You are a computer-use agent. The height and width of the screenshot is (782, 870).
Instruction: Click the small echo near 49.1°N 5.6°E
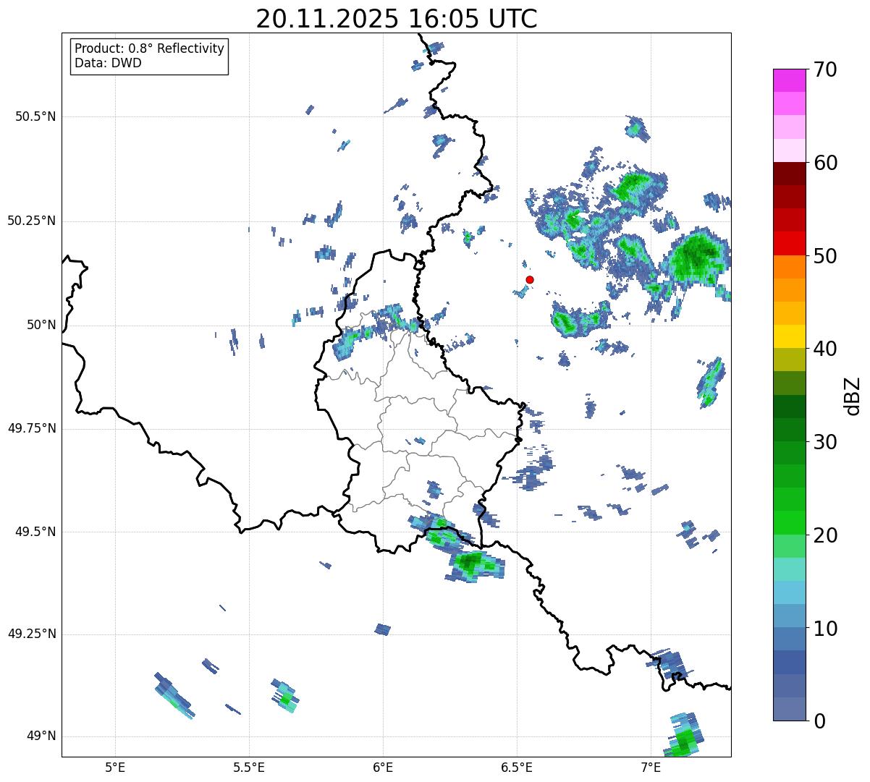(285, 696)
